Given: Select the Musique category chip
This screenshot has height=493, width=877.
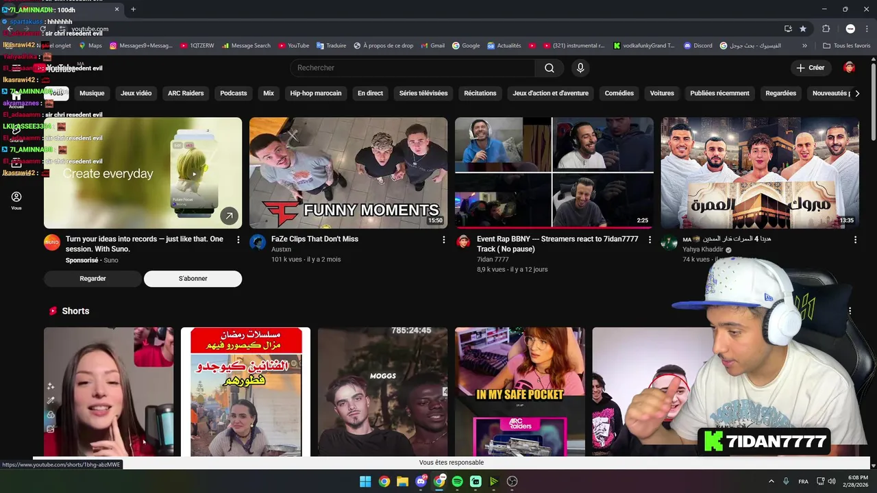Looking at the screenshot, I should [x=92, y=93].
